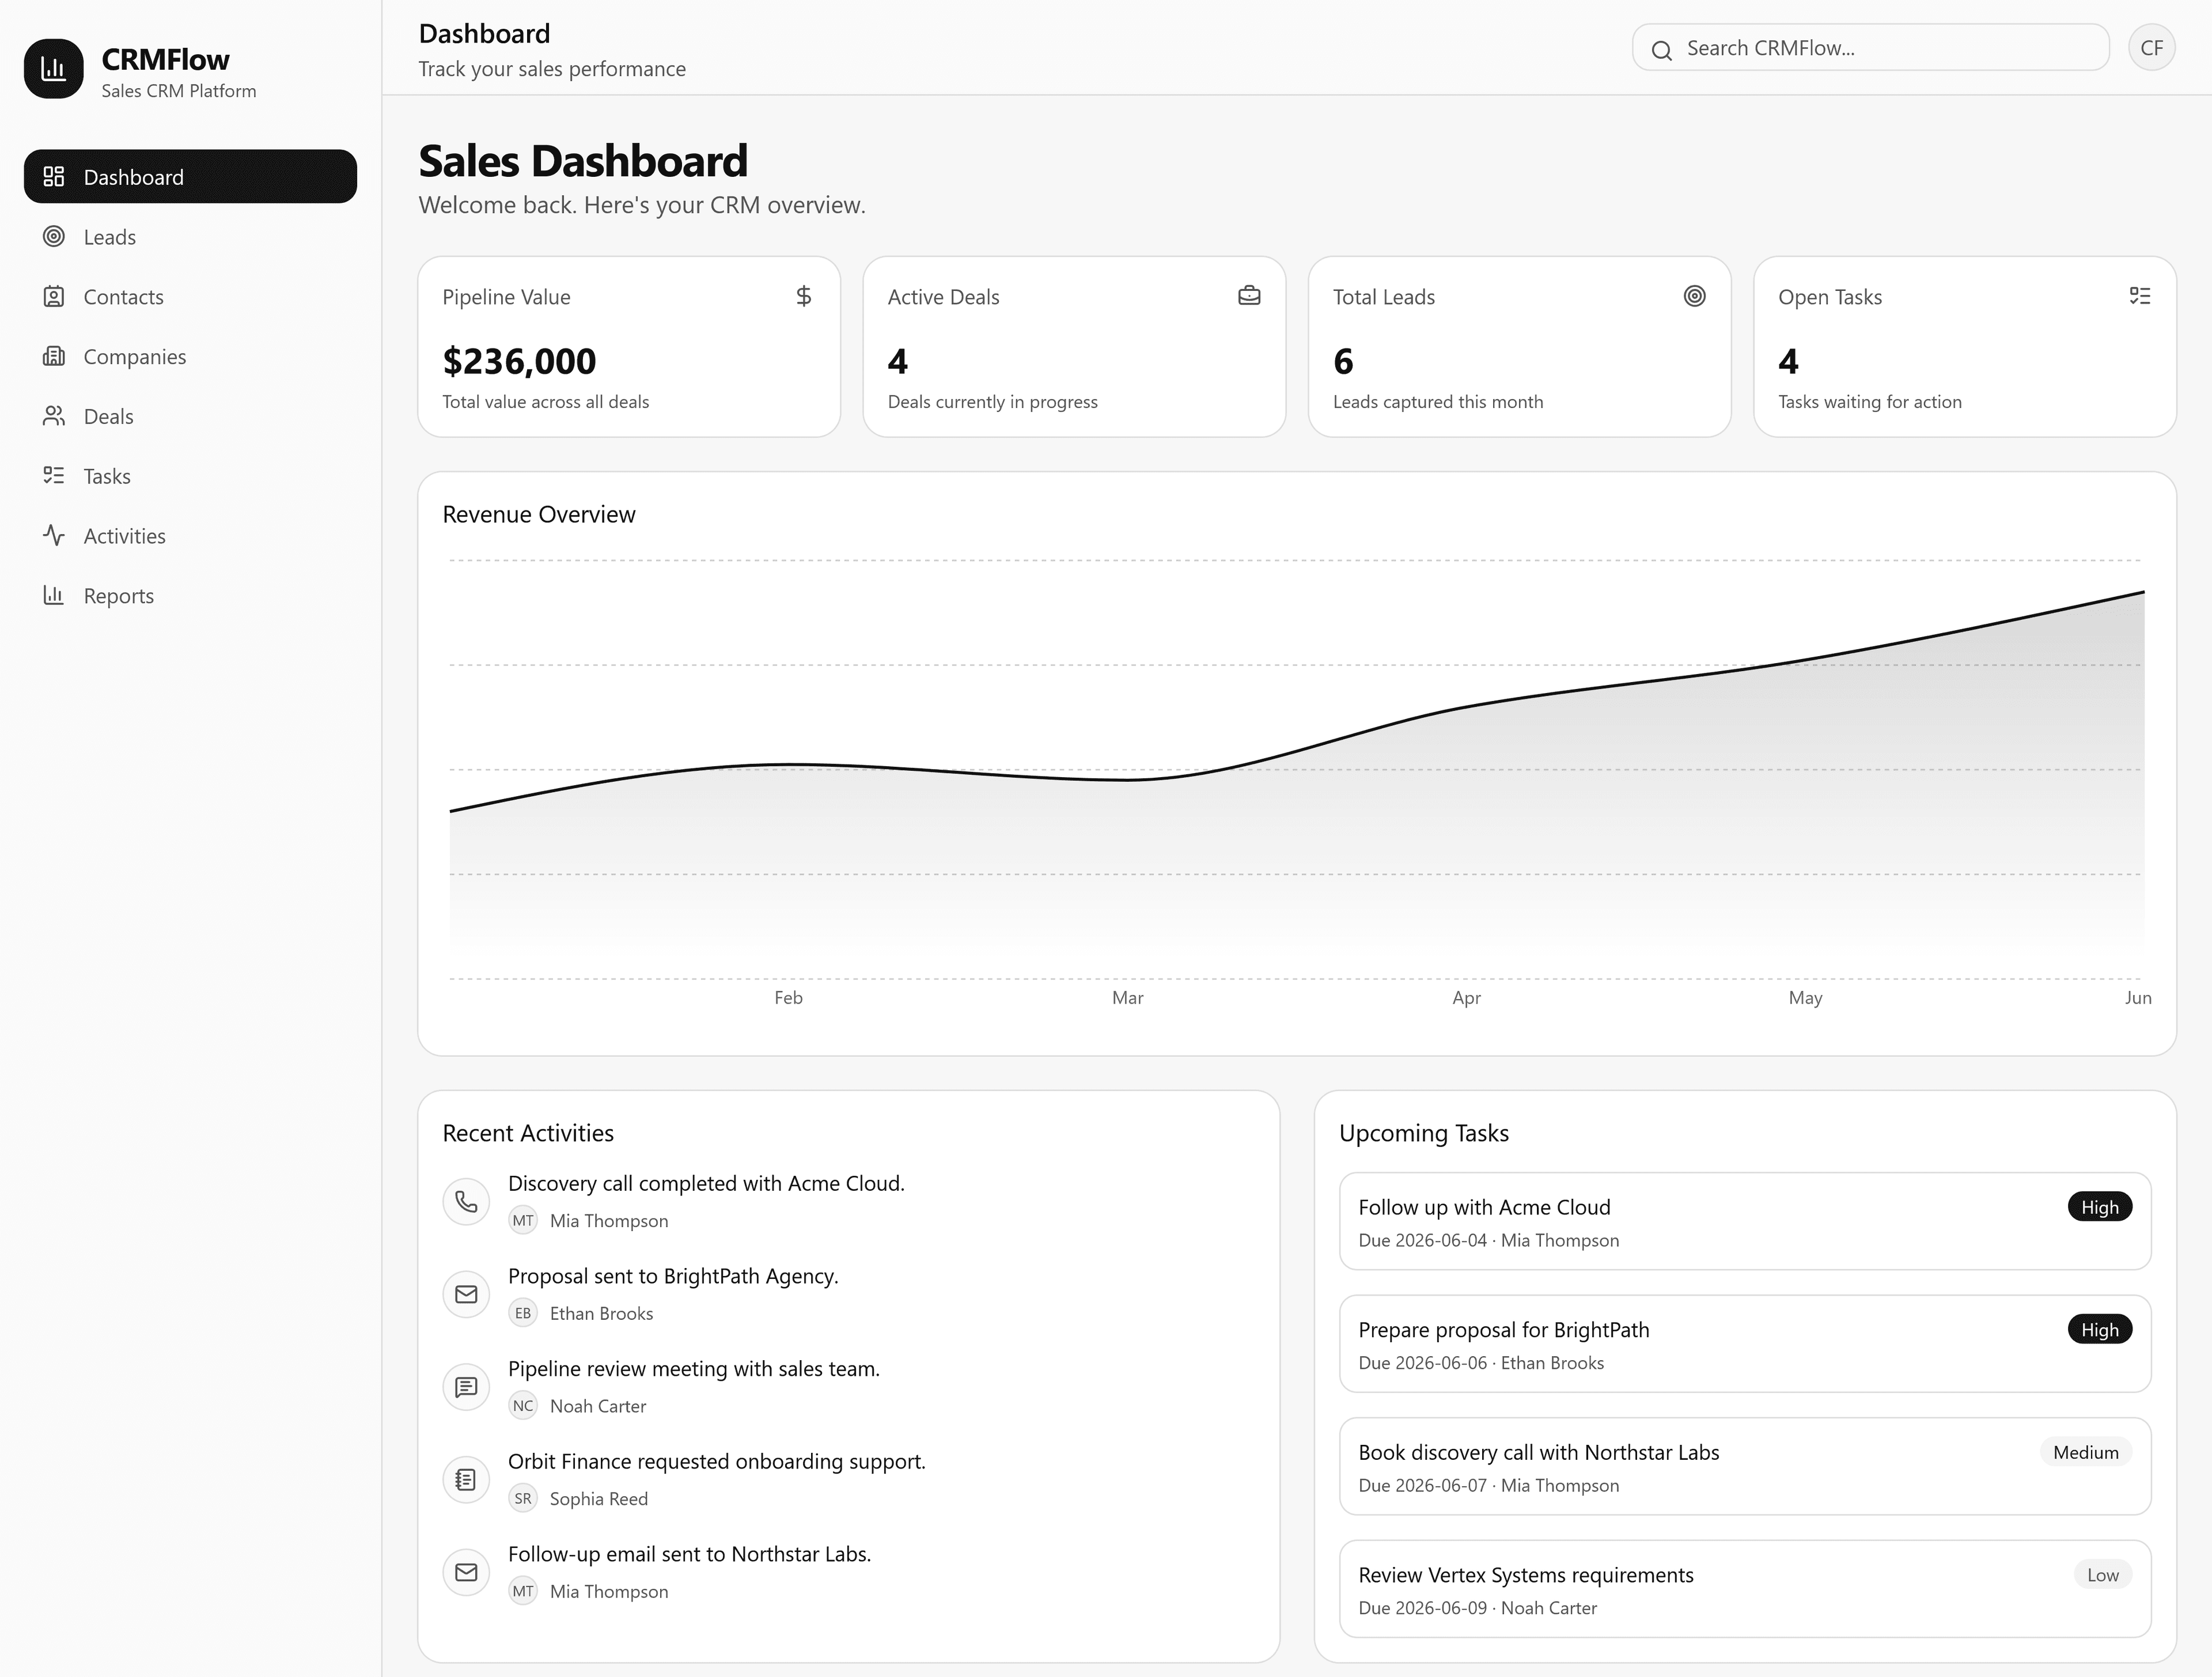This screenshot has width=2212, height=1677.
Task: Click the checklist icon on Open Tasks card
Action: [x=2140, y=296]
